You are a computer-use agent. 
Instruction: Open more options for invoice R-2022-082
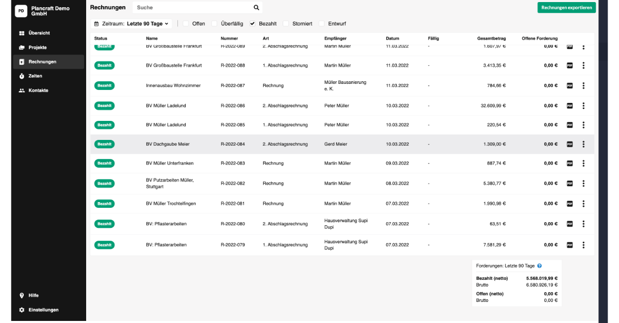click(583, 183)
